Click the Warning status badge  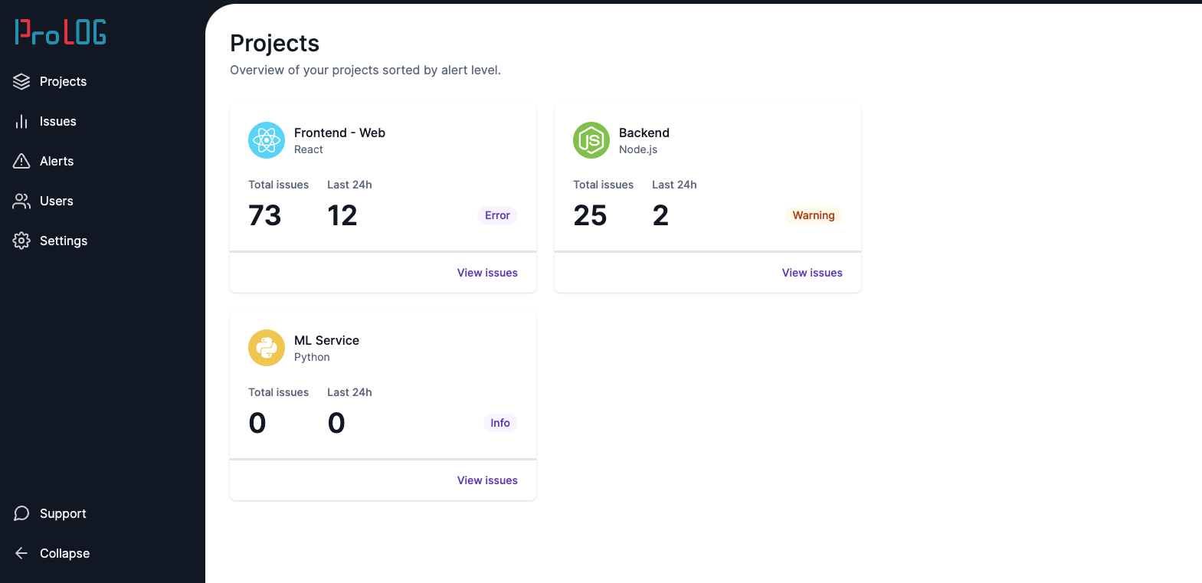[814, 215]
